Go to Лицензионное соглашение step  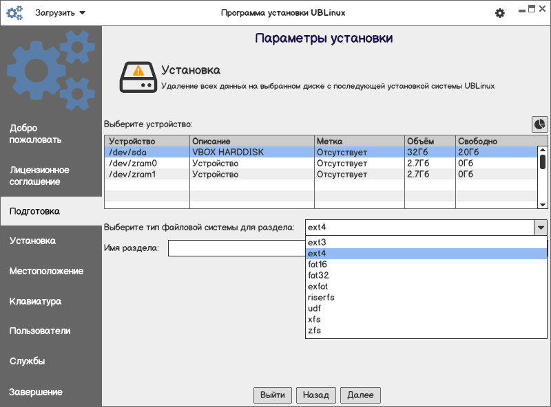(39, 176)
